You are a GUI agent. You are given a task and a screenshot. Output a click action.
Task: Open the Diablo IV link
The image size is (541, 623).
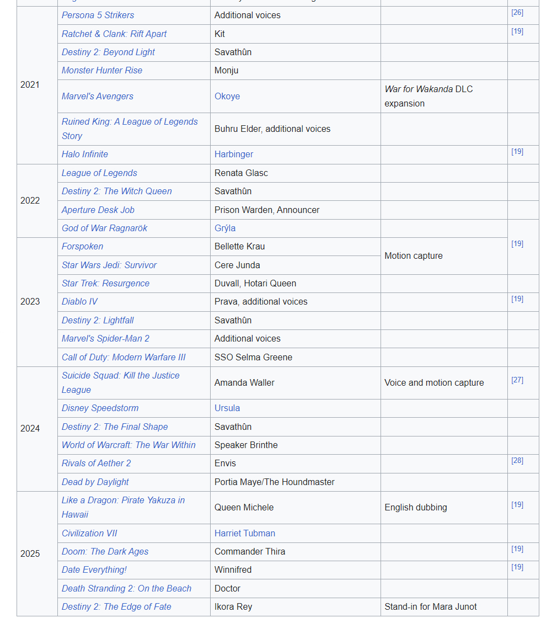point(79,301)
